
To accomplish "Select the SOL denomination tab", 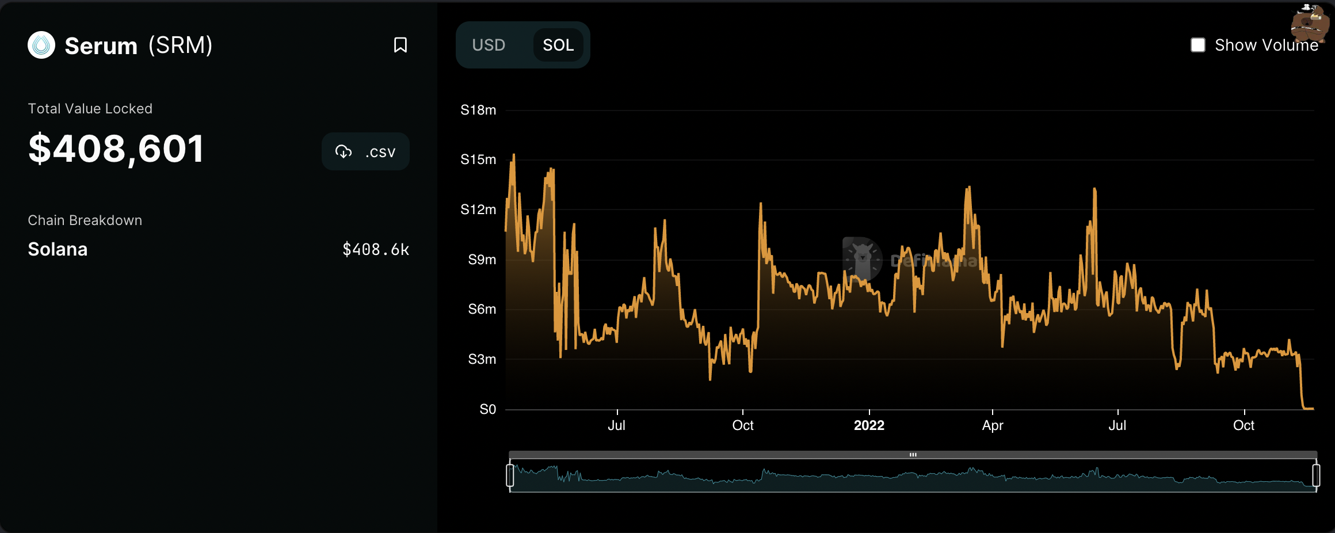I will tap(558, 45).
